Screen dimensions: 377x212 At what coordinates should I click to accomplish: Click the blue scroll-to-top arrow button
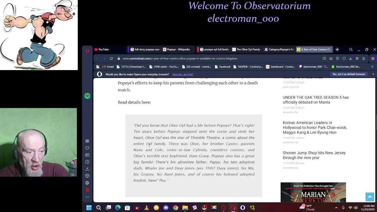(370, 197)
